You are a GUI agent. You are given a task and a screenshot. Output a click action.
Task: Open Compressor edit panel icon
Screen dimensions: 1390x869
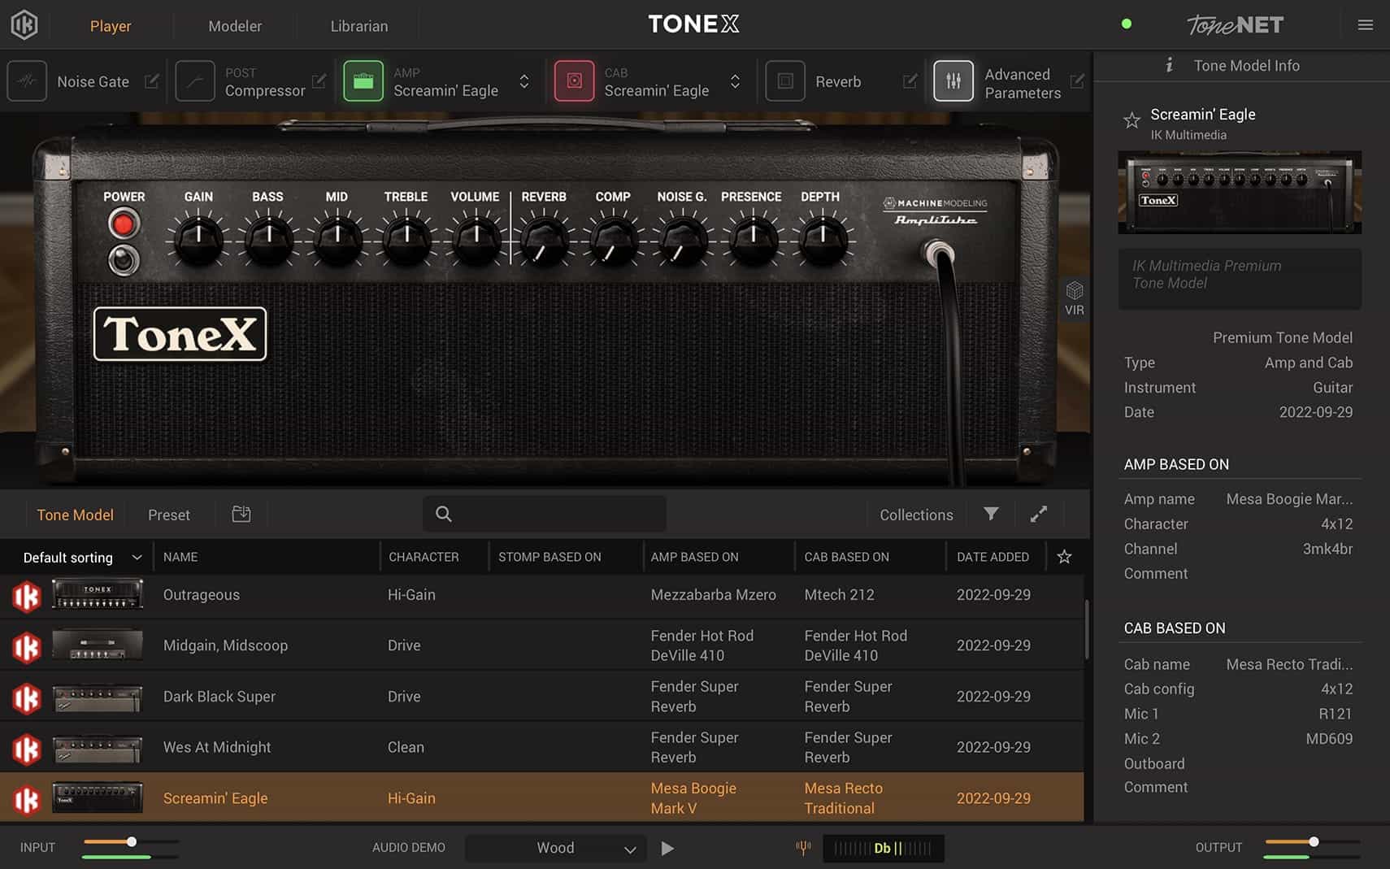[x=319, y=80]
